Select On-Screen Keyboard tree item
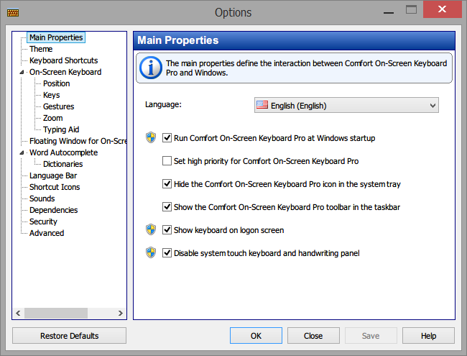The image size is (467, 356). [x=65, y=72]
